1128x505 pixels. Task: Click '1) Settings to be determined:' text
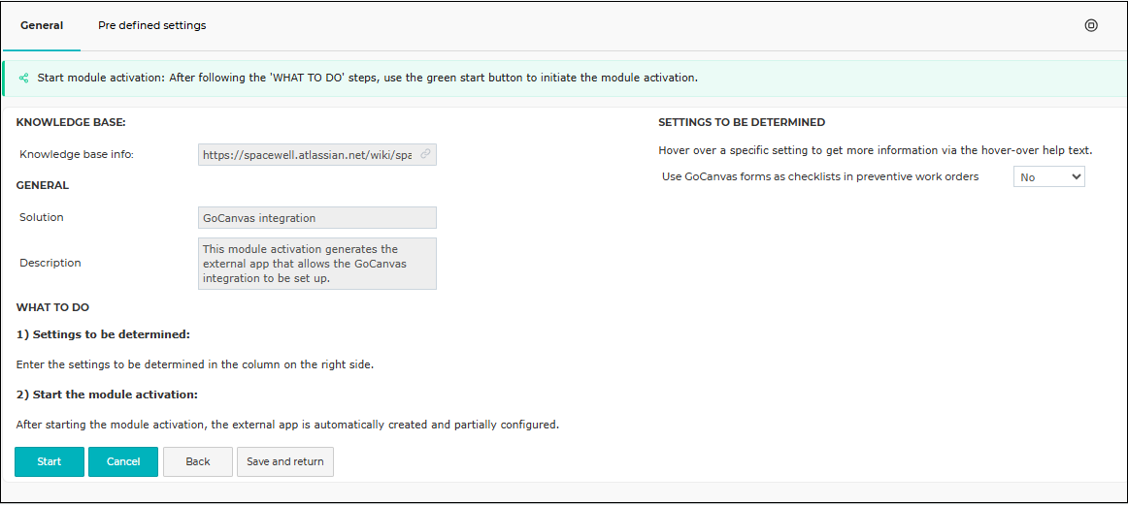pos(103,334)
